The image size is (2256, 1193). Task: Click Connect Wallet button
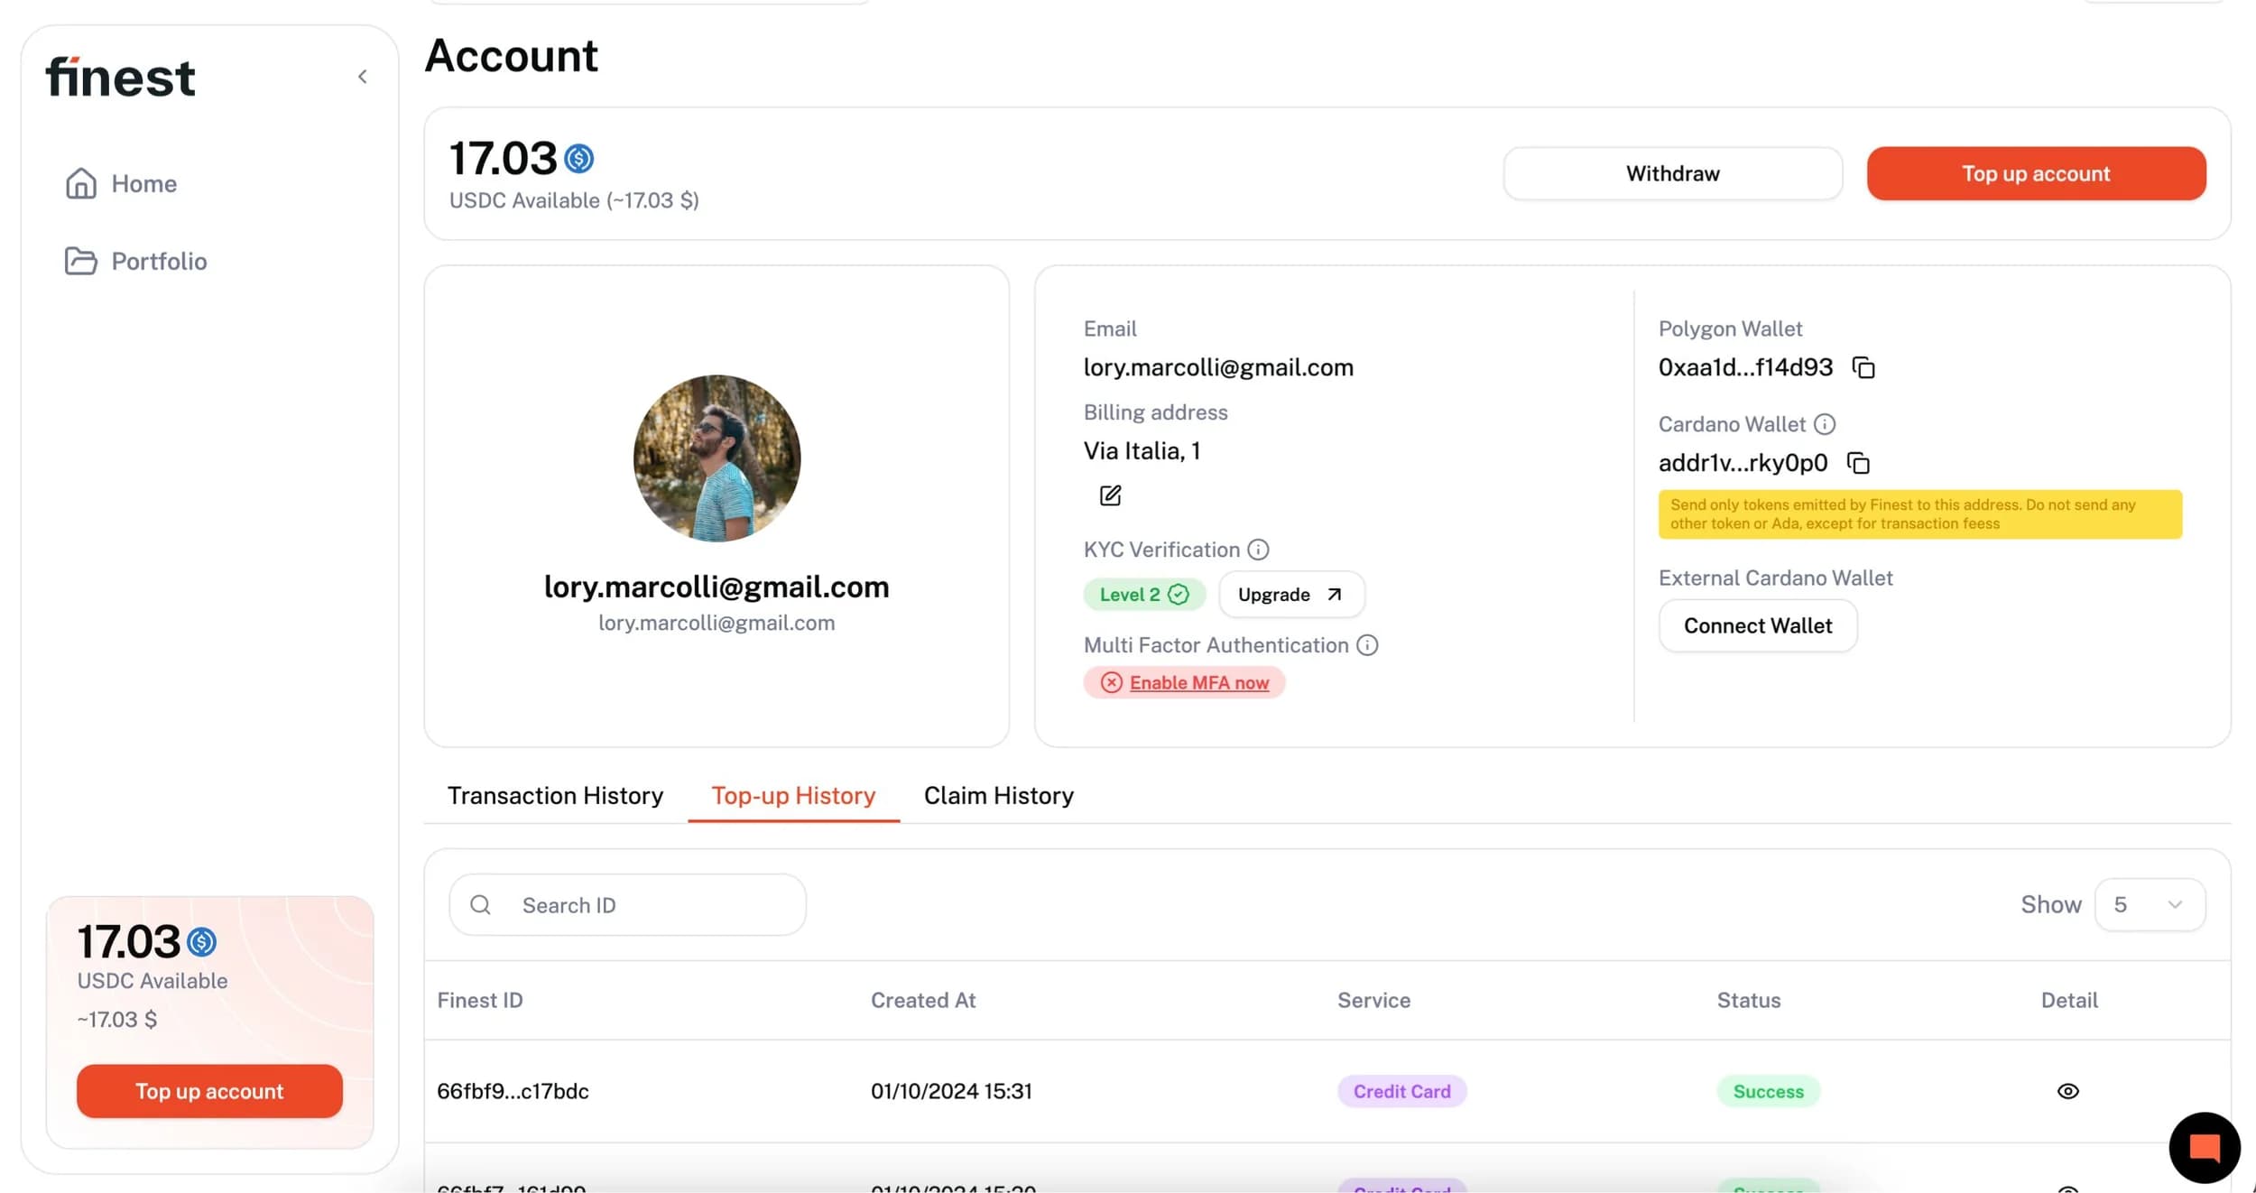1757,625
